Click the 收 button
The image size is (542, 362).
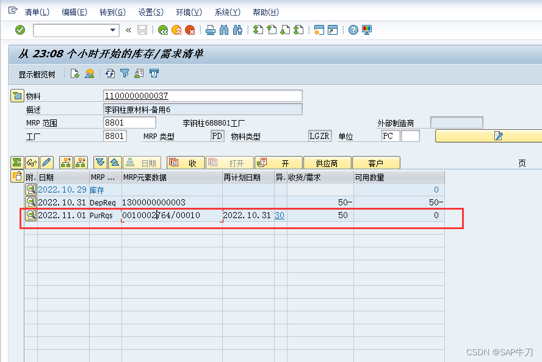pyautogui.click(x=186, y=163)
